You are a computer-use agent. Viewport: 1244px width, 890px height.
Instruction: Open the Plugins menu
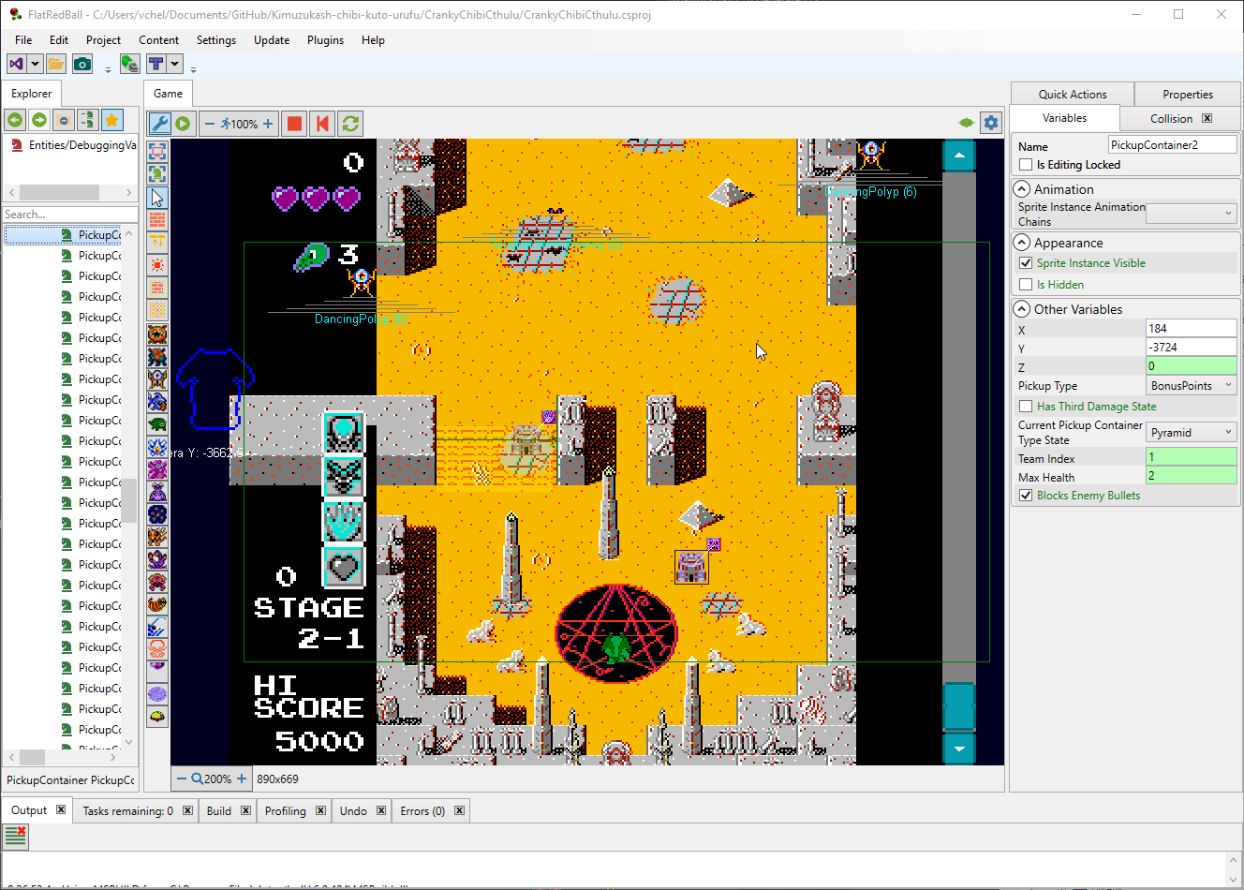click(x=325, y=40)
